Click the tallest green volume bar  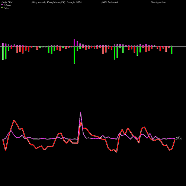74,55
